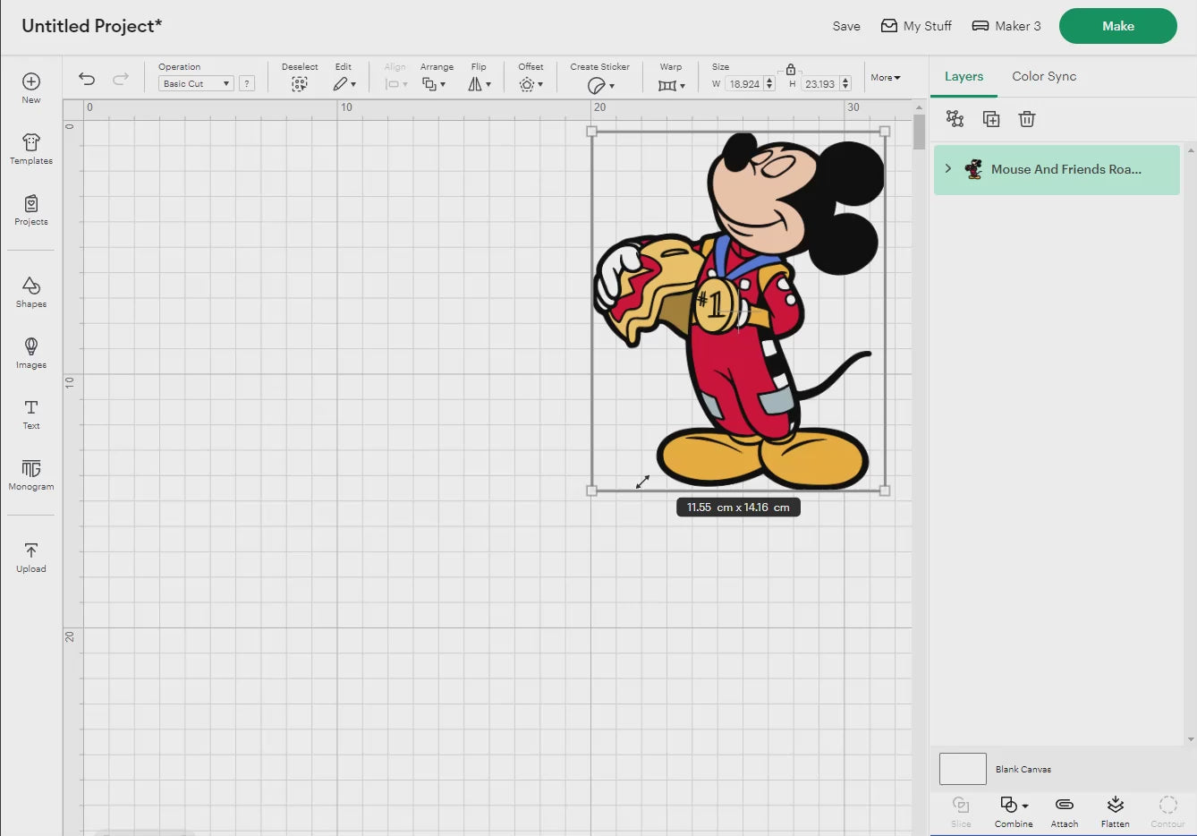Viewport: 1197px width, 836px height.
Task: Open the Create Sticker dropdown
Action: 600,85
